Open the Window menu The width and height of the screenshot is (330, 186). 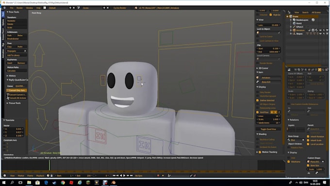coord(30,8)
